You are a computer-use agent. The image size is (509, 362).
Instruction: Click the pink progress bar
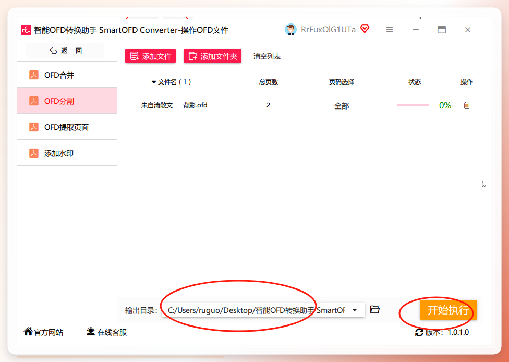(x=413, y=105)
